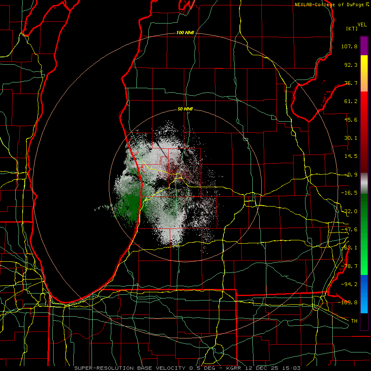Viewport: 371px width, 371px height.
Task: Select the -32.0 scale value
Action: point(349,211)
